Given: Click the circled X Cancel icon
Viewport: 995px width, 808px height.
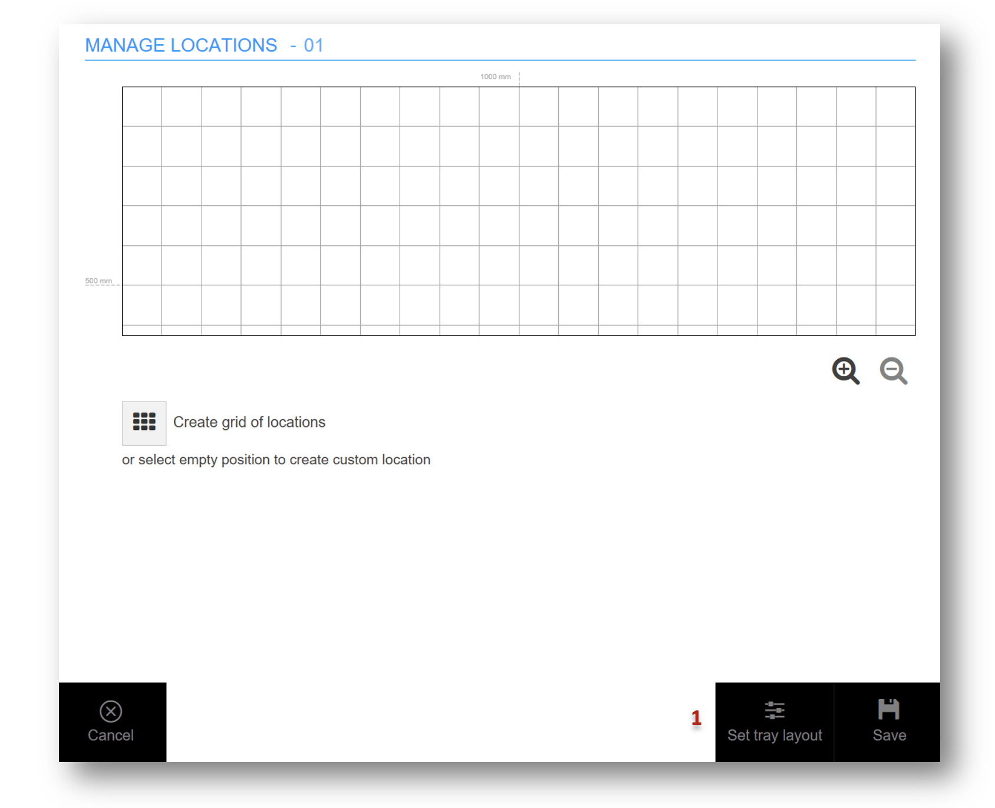Looking at the screenshot, I should 111,711.
